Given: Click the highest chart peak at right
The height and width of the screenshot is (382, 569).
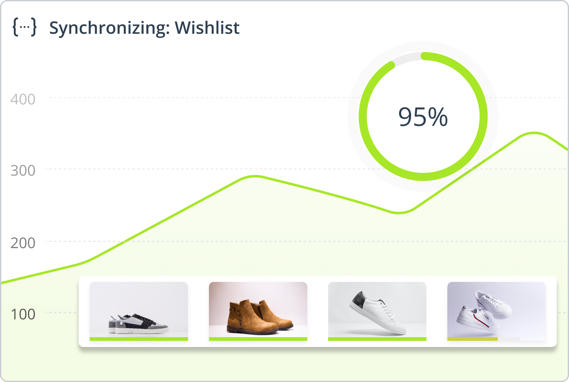Looking at the screenshot, I should click(x=535, y=133).
